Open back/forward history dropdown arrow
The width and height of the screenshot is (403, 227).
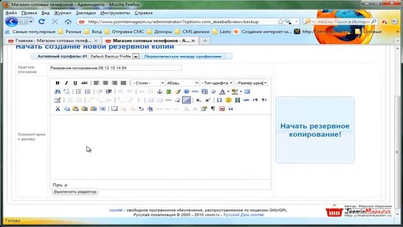[x=31, y=21]
